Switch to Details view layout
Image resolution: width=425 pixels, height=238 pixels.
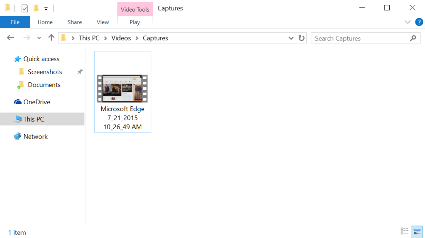click(x=404, y=232)
